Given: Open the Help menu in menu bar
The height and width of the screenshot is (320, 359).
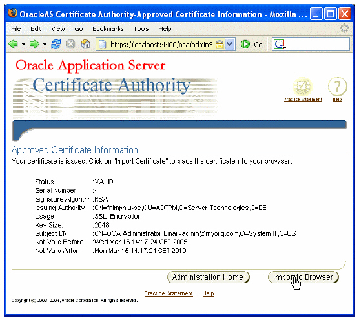Looking at the screenshot, I should click(x=165, y=29).
